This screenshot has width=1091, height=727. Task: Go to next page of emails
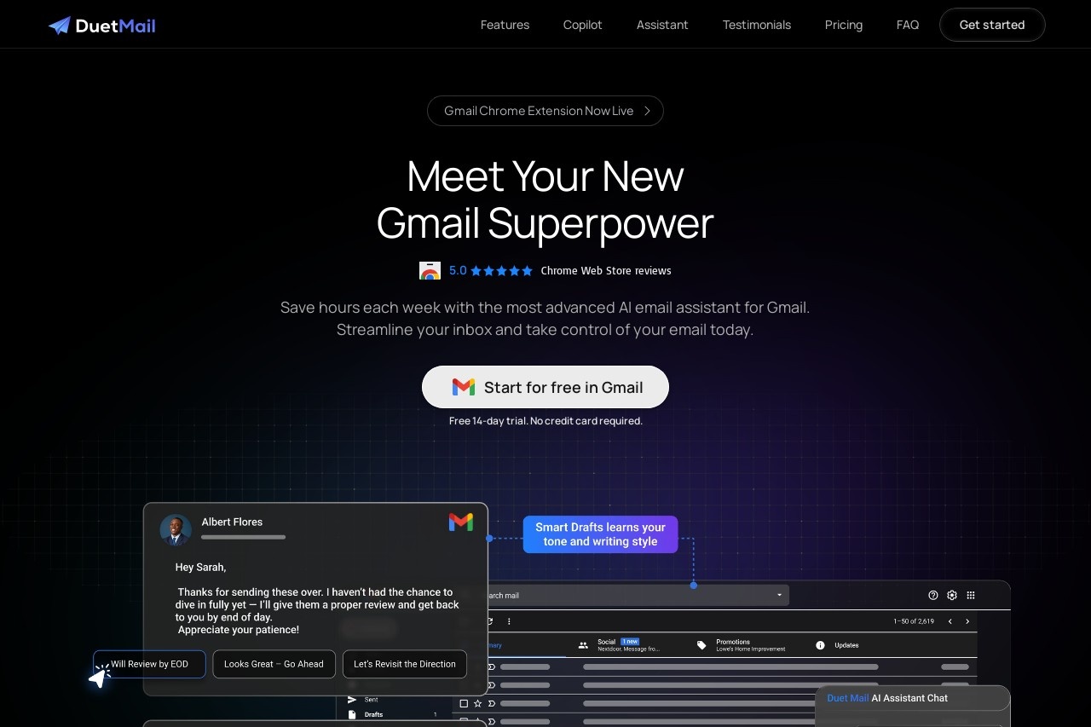(967, 621)
